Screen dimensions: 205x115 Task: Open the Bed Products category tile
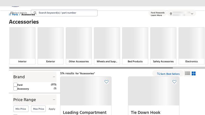pos(135,46)
